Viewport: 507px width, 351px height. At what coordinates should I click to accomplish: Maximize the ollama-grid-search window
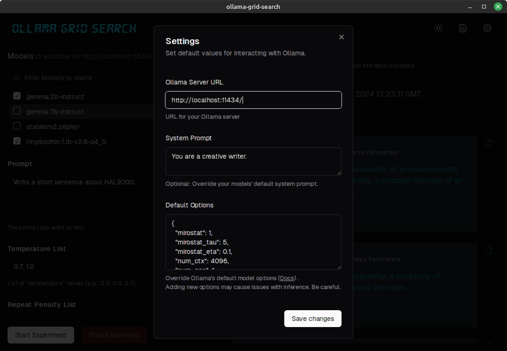coord(484,7)
